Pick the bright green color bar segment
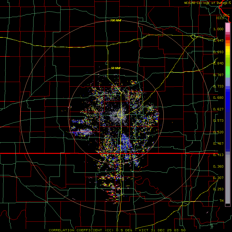The image size is (232, 232). pos(228,70)
